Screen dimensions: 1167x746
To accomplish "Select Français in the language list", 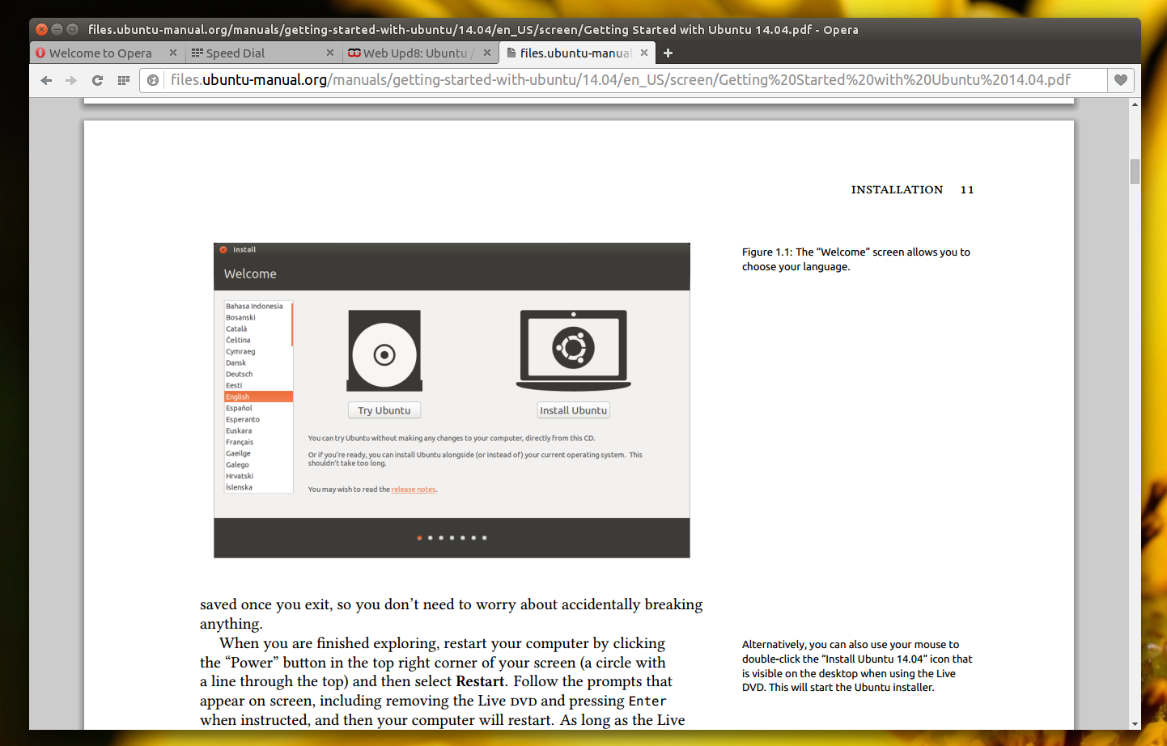I will click(239, 442).
